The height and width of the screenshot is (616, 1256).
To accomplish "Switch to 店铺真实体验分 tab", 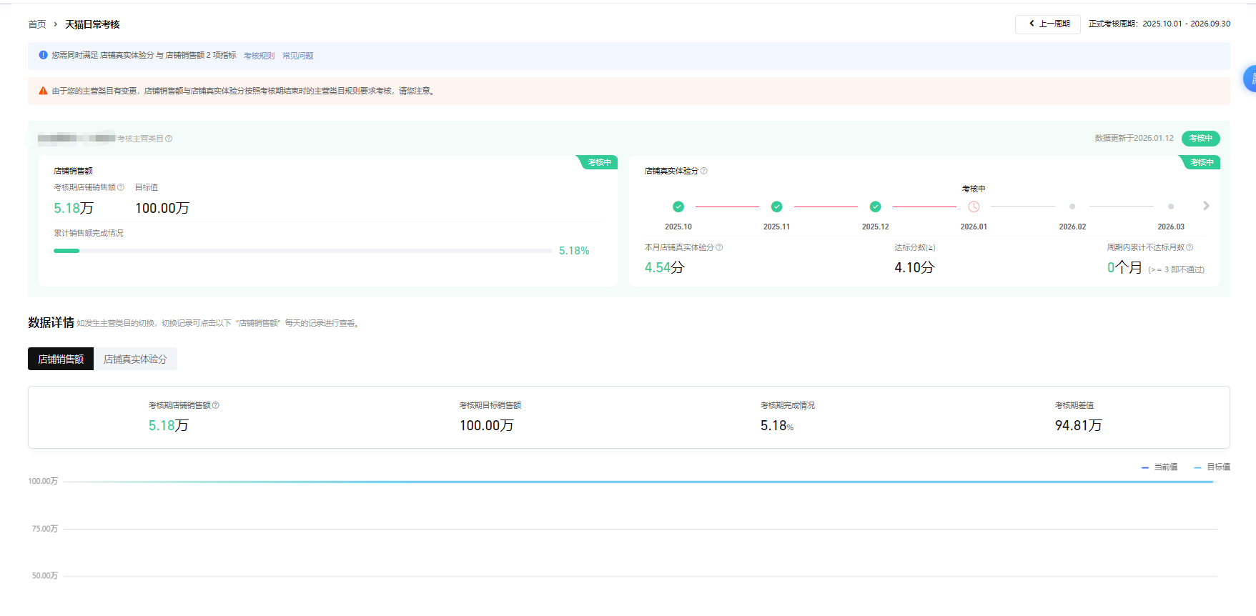I will click(x=135, y=359).
